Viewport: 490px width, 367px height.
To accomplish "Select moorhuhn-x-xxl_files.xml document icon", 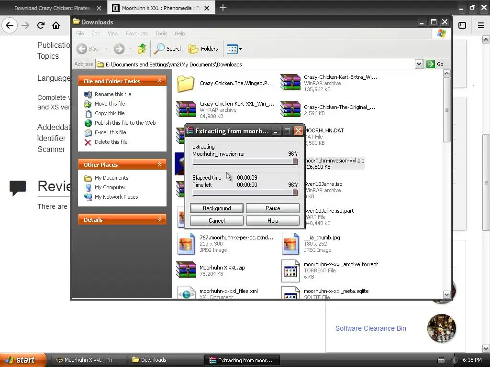I will pyautogui.click(x=186, y=293).
